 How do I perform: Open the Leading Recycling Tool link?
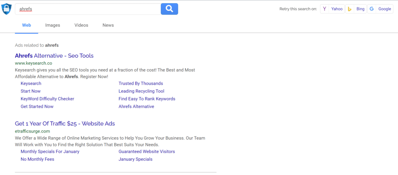click(141, 91)
